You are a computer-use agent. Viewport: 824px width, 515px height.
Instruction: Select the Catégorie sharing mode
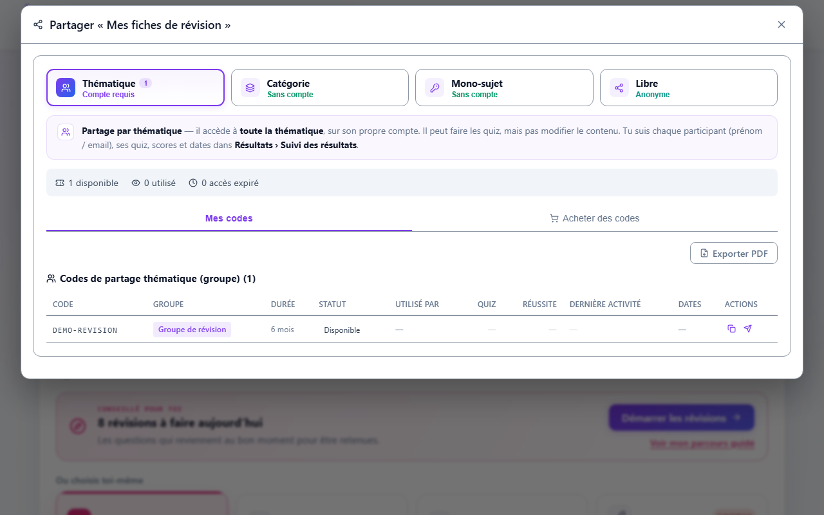pyautogui.click(x=320, y=88)
